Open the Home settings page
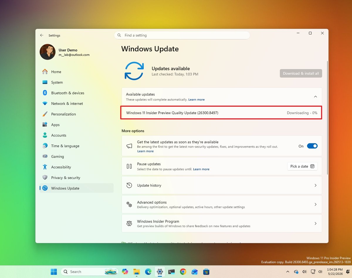This screenshot has width=352, height=278. [x=76, y=72]
